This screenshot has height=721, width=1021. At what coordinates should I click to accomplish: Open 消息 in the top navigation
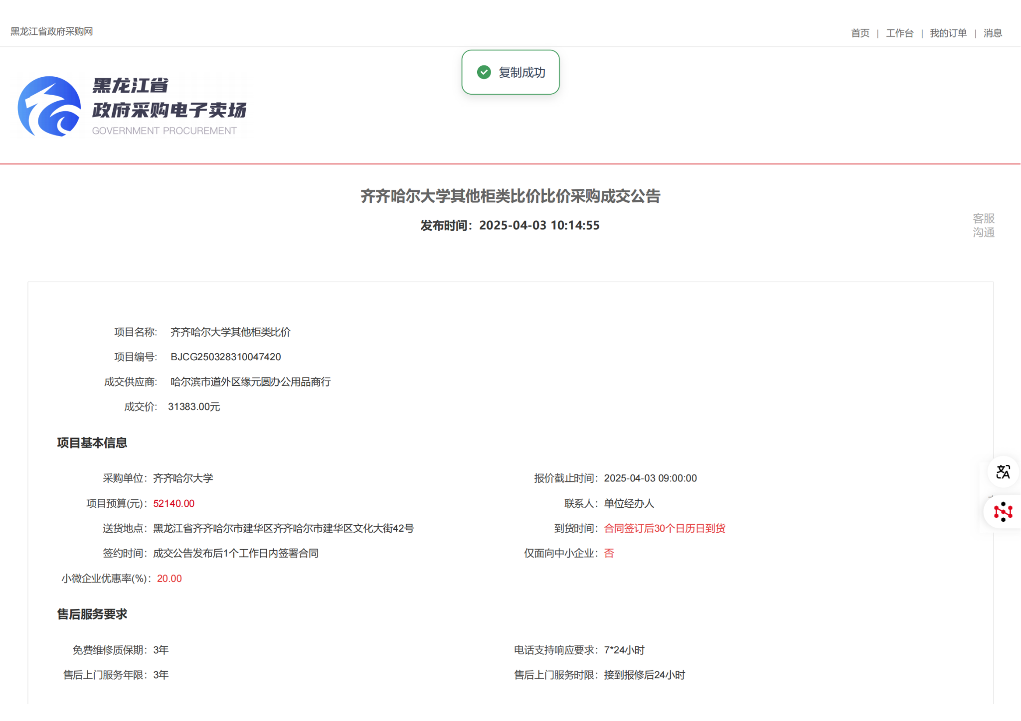pyautogui.click(x=992, y=33)
